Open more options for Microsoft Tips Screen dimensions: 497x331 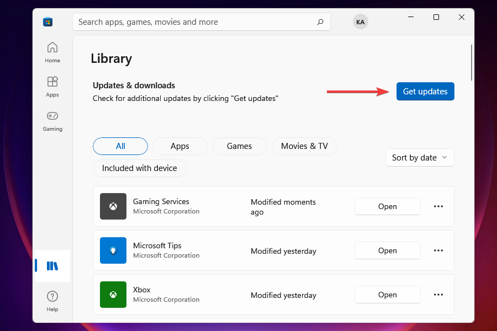(x=438, y=250)
